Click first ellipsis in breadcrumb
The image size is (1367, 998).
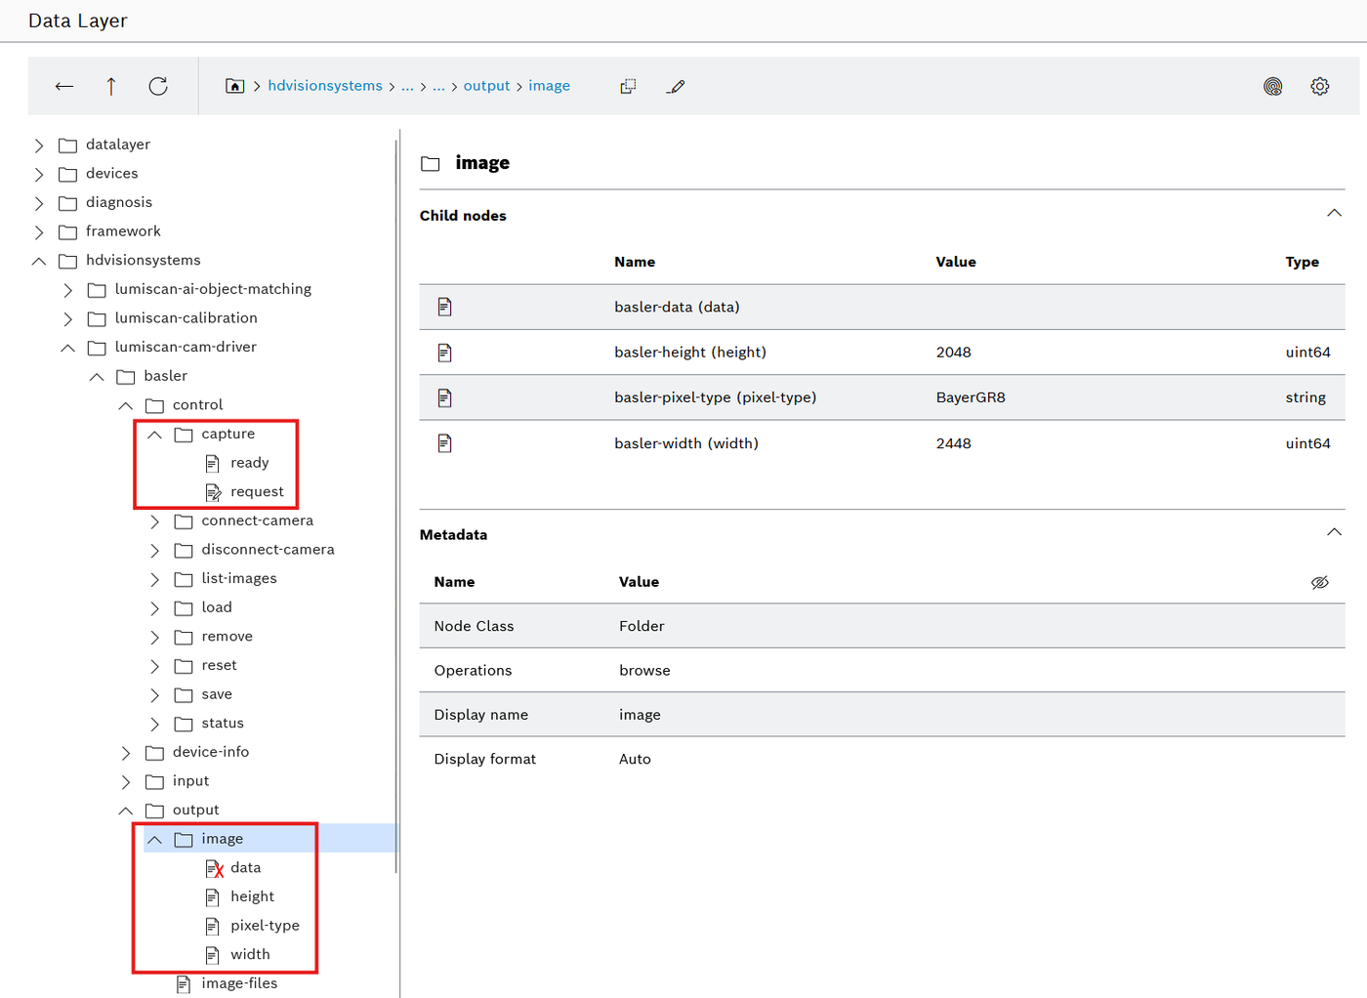coord(407,86)
